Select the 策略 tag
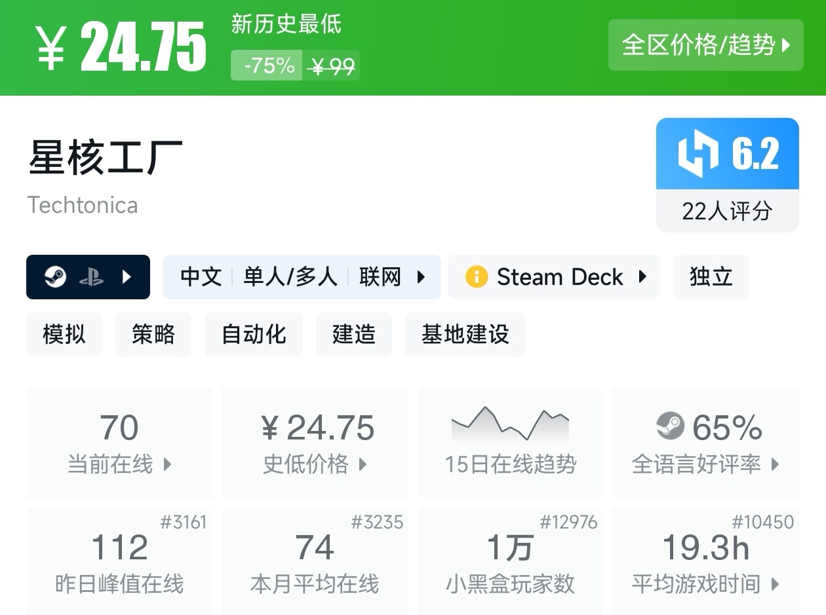 pos(153,334)
